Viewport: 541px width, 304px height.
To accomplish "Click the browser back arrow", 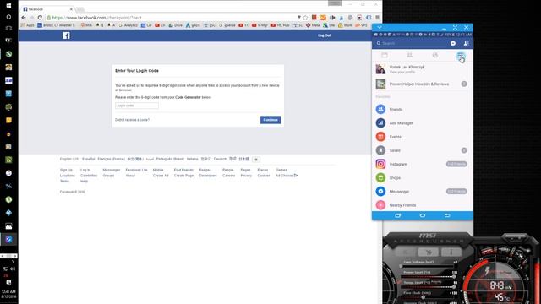I will tap(24, 18).
